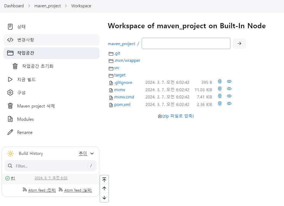284x206 pixels.
Task: Click the gear icon beside 구성
Action: pos(10,93)
